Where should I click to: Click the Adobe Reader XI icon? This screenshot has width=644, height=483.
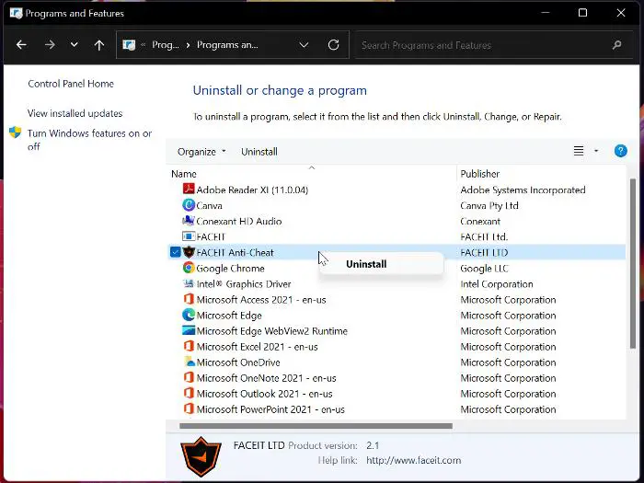point(189,190)
